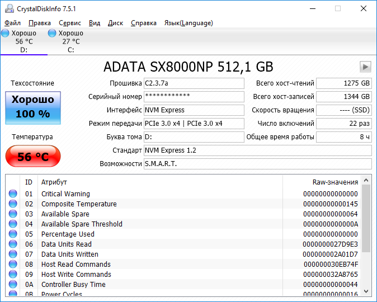Screen dimensions: 377x302
Task: Click the total host reads value 1275 GB
Action: (x=344, y=83)
